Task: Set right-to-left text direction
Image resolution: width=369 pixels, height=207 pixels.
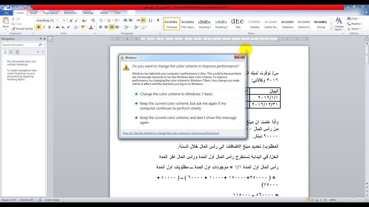Action: coord(143,20)
